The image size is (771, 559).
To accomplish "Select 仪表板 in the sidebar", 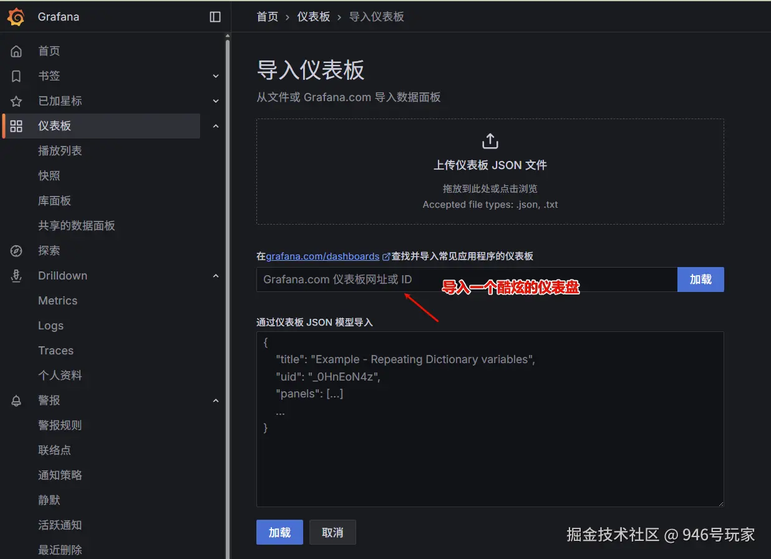I will tap(54, 126).
